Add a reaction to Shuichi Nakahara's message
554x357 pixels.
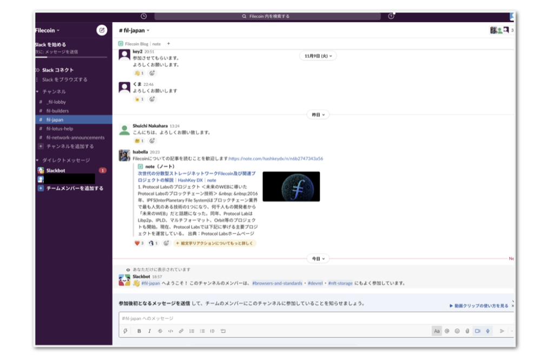coord(152,141)
